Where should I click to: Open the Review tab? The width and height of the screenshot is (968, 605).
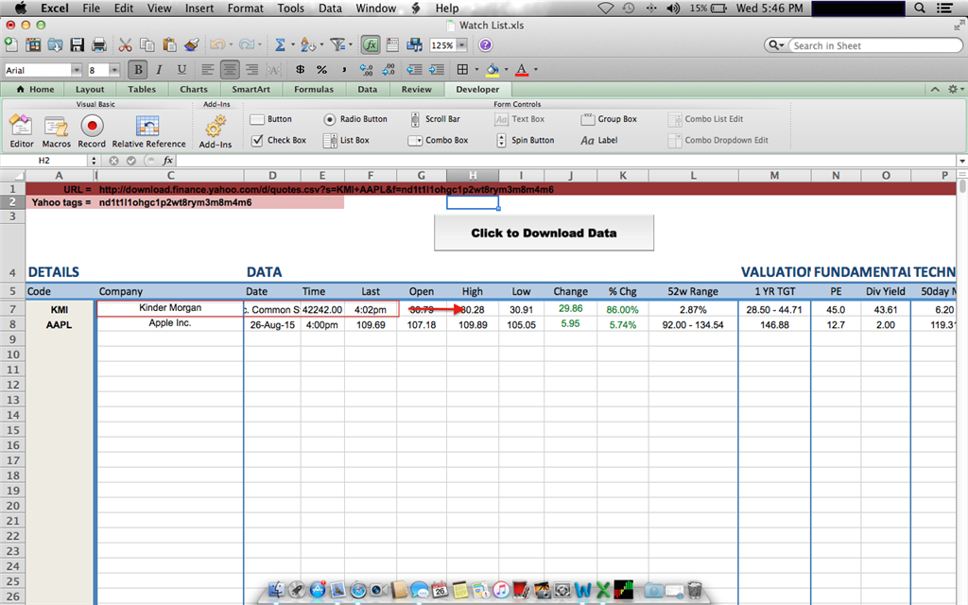(417, 89)
